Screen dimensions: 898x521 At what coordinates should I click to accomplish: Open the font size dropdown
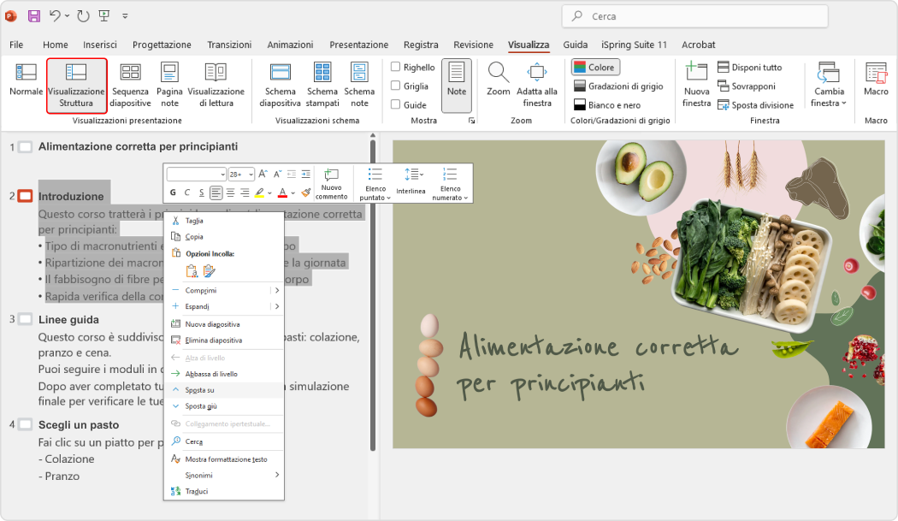click(x=251, y=173)
